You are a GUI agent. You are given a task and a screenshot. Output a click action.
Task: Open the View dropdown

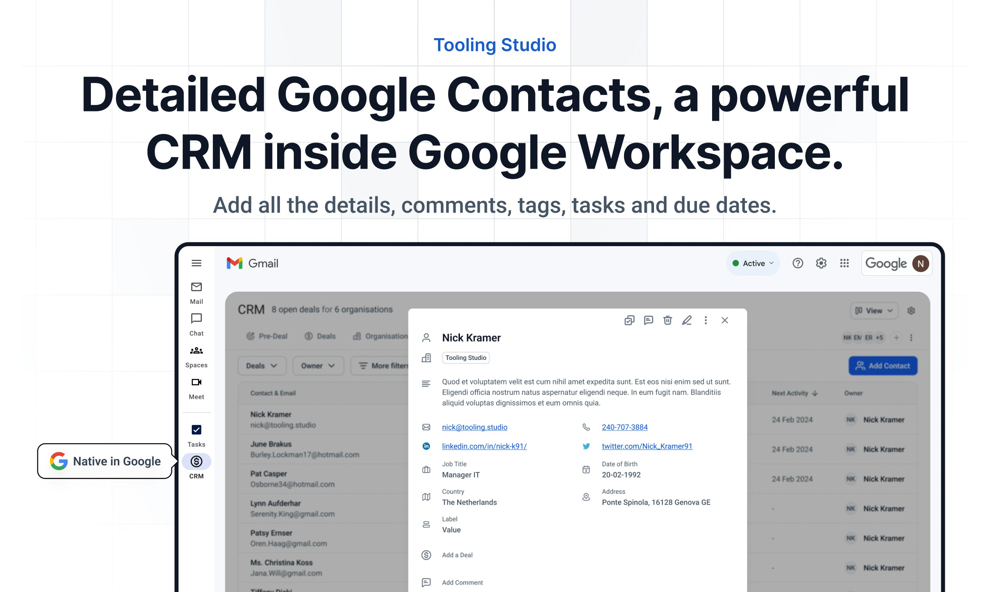point(874,311)
